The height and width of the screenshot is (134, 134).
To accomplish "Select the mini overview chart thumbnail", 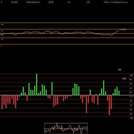I will coord(66,128).
